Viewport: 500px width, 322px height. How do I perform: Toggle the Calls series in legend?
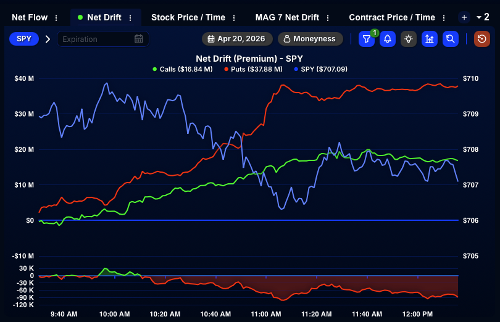(182, 69)
